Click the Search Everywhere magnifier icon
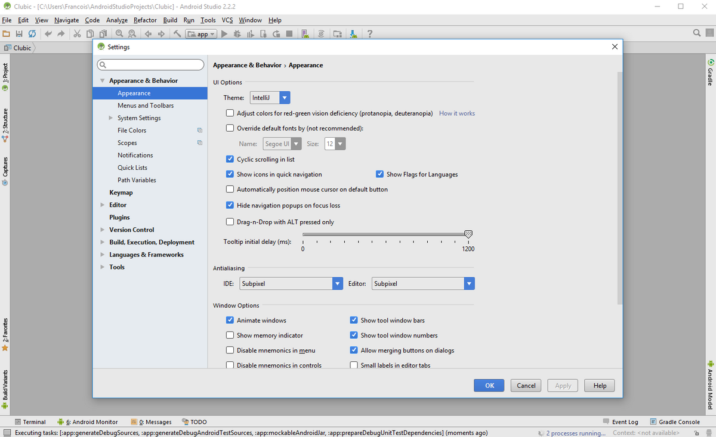The height and width of the screenshot is (437, 716). pyautogui.click(x=698, y=33)
